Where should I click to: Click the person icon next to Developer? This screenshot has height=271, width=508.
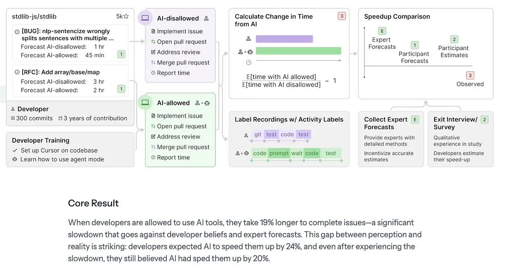coord(13,109)
